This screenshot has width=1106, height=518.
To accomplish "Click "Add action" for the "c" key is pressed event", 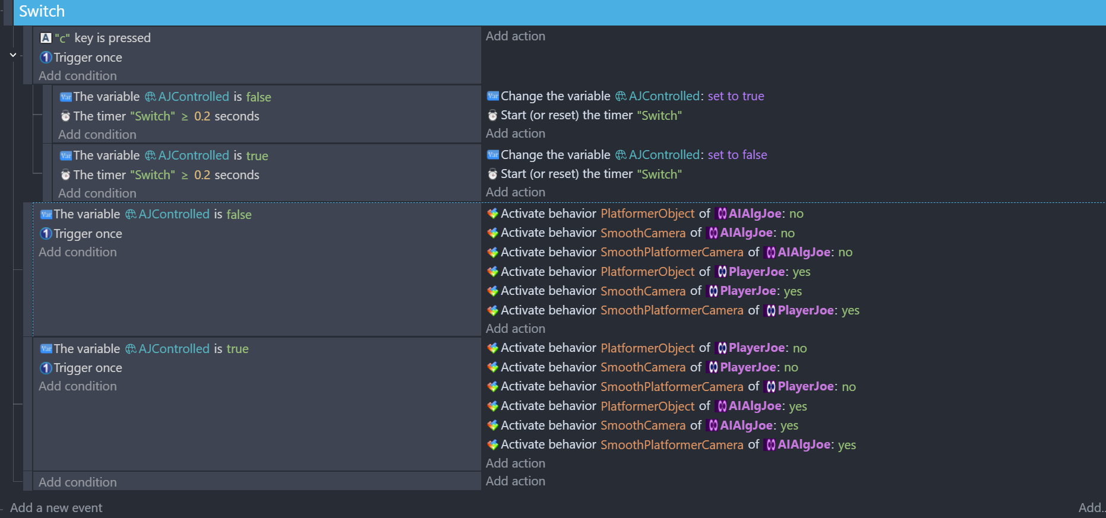I will (x=515, y=36).
